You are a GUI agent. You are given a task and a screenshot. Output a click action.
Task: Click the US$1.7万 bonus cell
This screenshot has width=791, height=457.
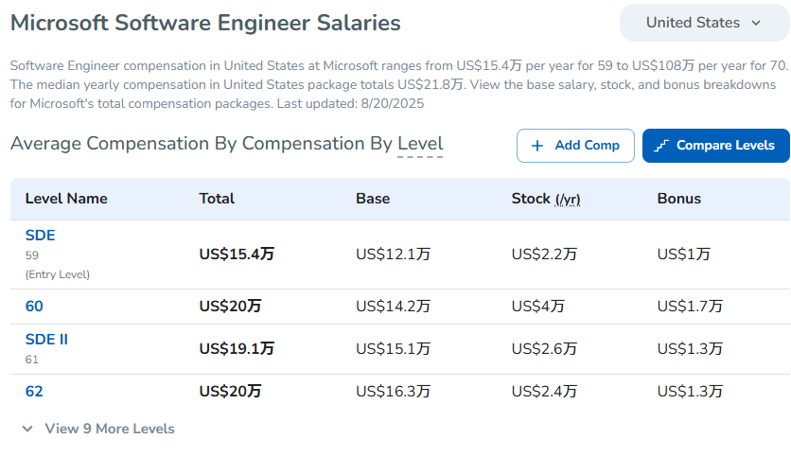[690, 307]
